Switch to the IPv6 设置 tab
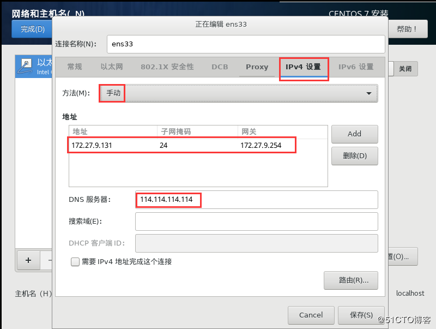The image size is (436, 329). coord(356,67)
